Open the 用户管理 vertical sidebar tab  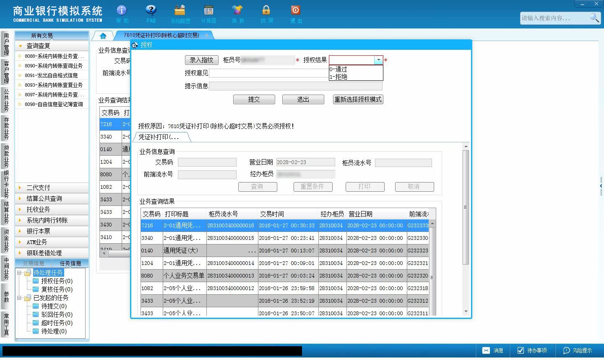[6, 44]
